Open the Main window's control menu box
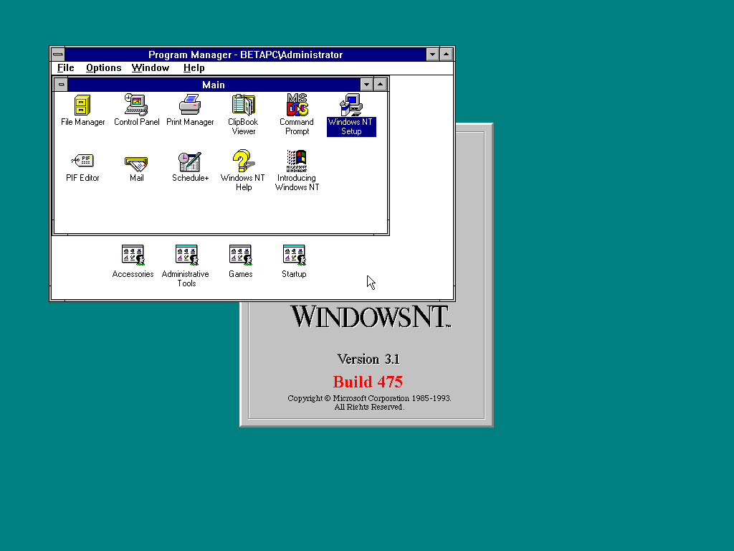 [x=62, y=84]
